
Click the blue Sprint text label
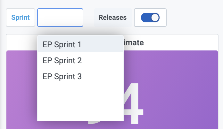click(21, 18)
